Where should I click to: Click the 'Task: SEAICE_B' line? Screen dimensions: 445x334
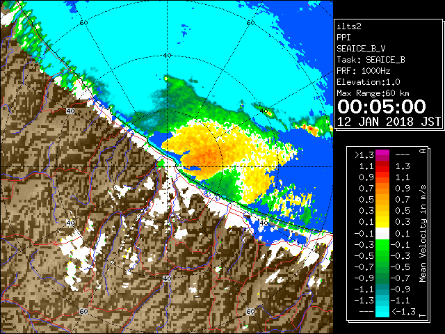[x=371, y=60]
